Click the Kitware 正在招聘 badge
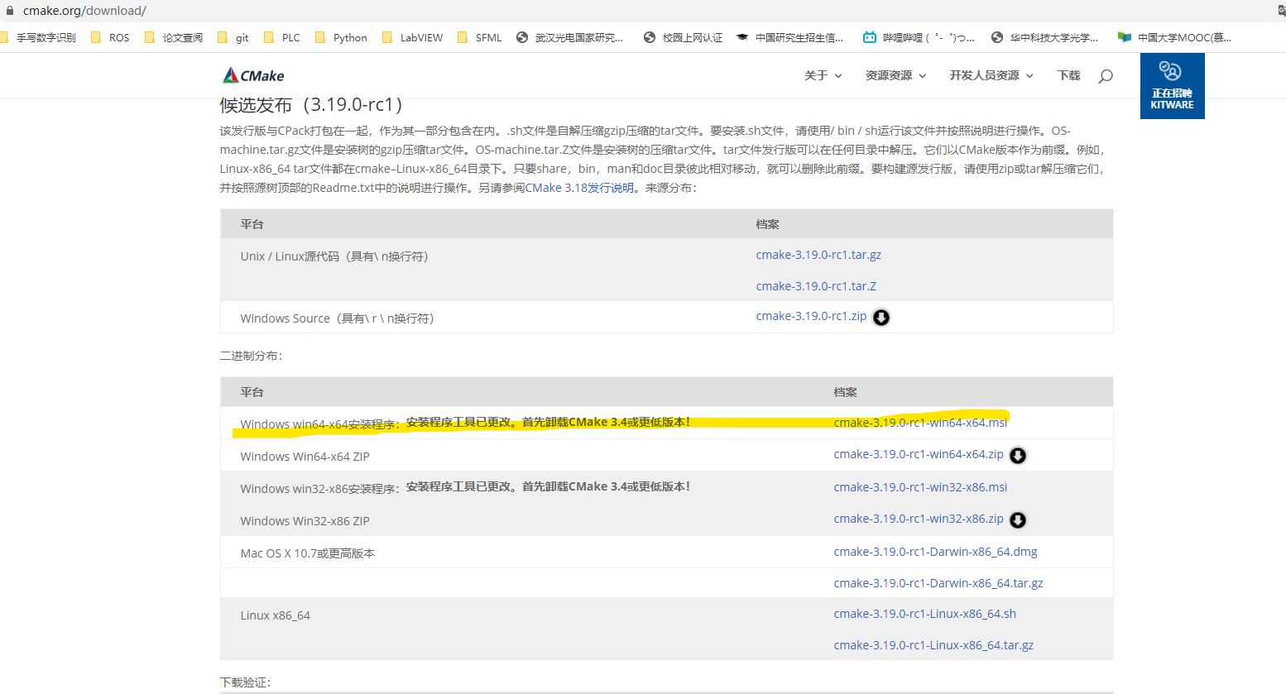The height and width of the screenshot is (694, 1286). (x=1172, y=86)
